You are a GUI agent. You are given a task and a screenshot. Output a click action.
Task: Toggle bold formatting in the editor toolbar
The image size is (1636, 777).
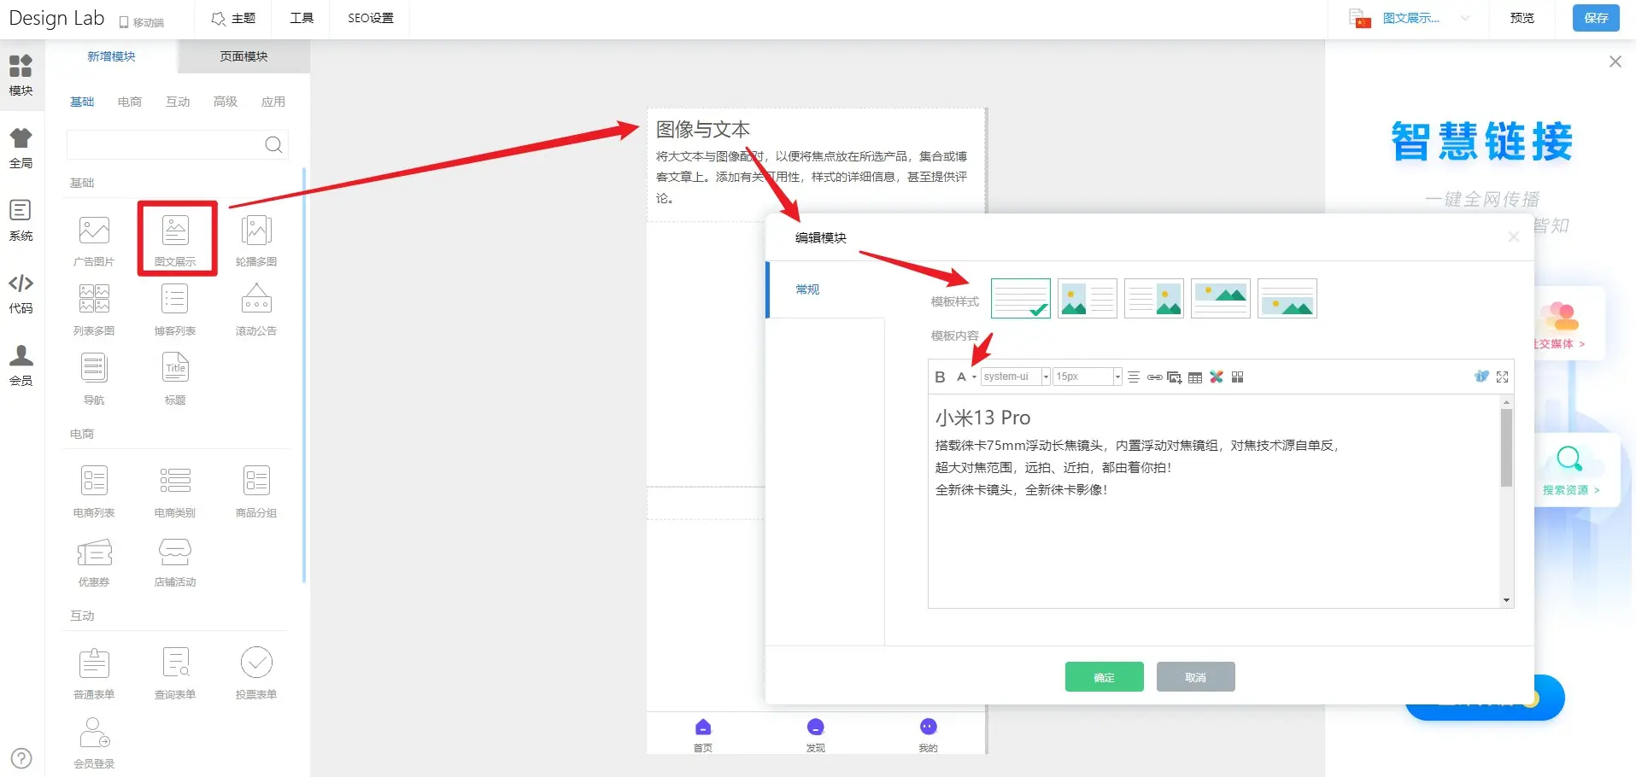940,377
